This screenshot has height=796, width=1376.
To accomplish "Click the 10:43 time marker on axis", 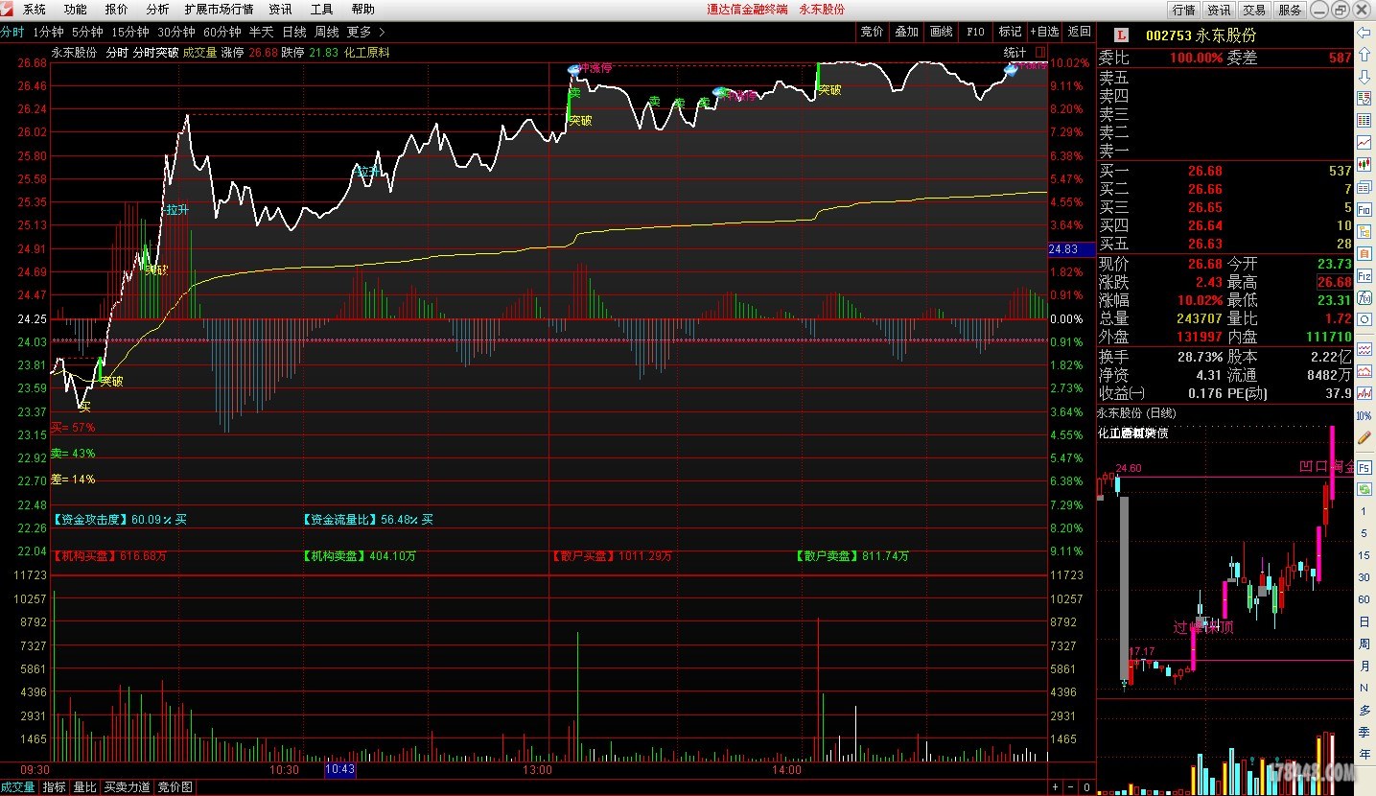I will [340, 769].
